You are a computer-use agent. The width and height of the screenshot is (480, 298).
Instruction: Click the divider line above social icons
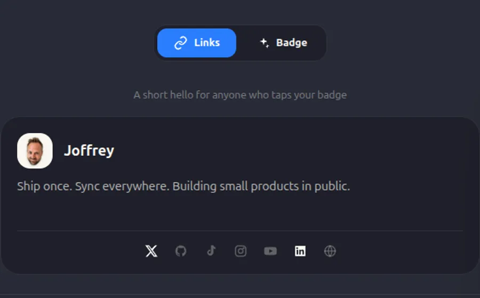click(x=240, y=231)
